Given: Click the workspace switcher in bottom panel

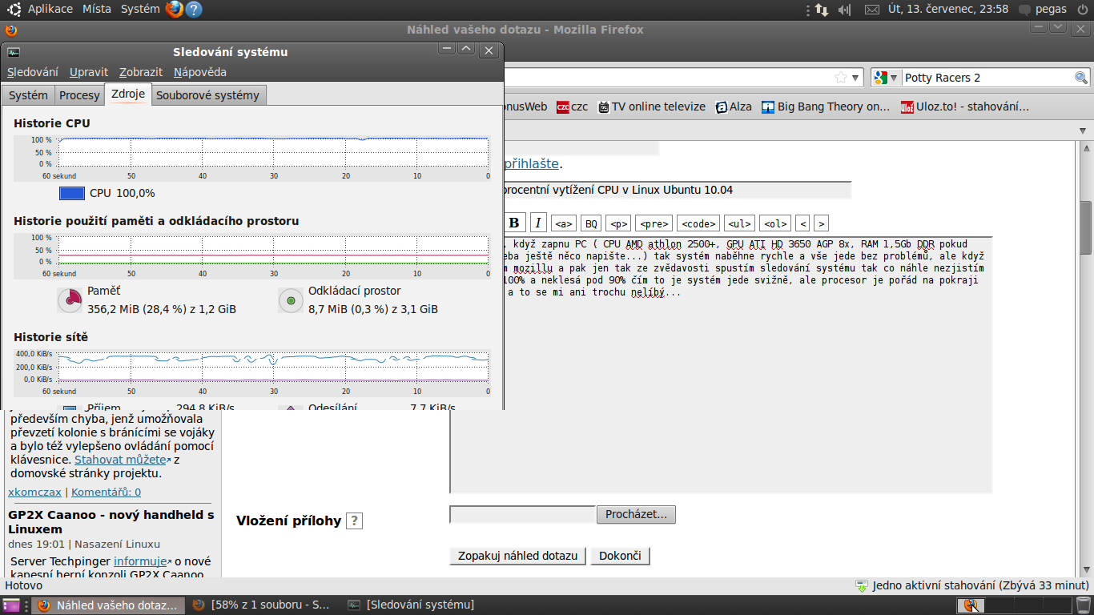Looking at the screenshot, I should tap(1012, 605).
